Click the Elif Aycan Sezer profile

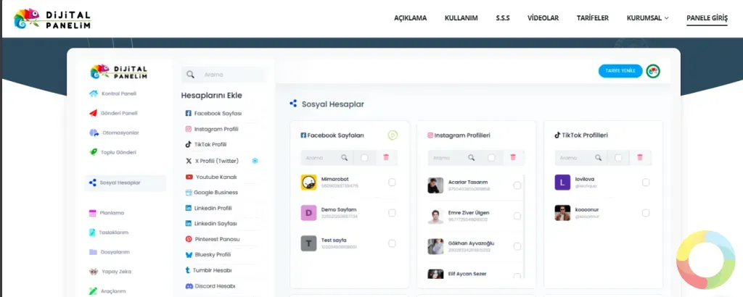point(467,274)
